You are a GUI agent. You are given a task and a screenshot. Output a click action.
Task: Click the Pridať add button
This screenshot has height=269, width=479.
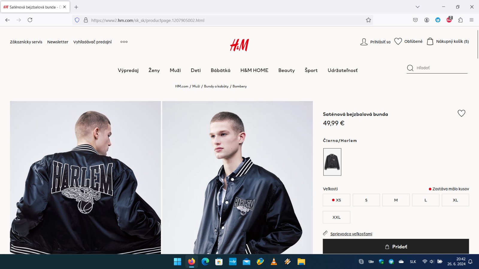396,247
